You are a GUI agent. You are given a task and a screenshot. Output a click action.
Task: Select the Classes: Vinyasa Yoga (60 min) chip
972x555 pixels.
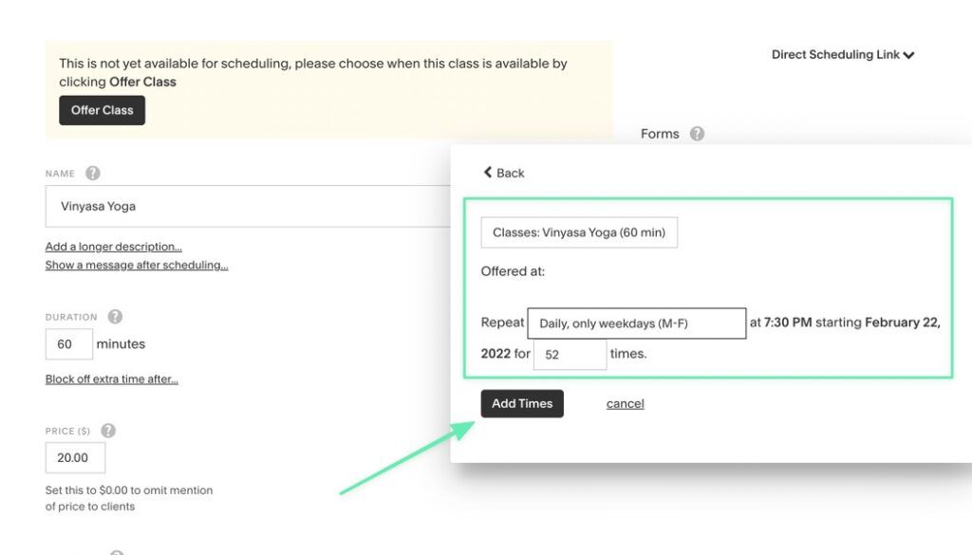point(578,232)
